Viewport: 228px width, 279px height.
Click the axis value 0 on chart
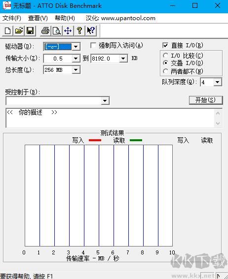tap(24, 252)
